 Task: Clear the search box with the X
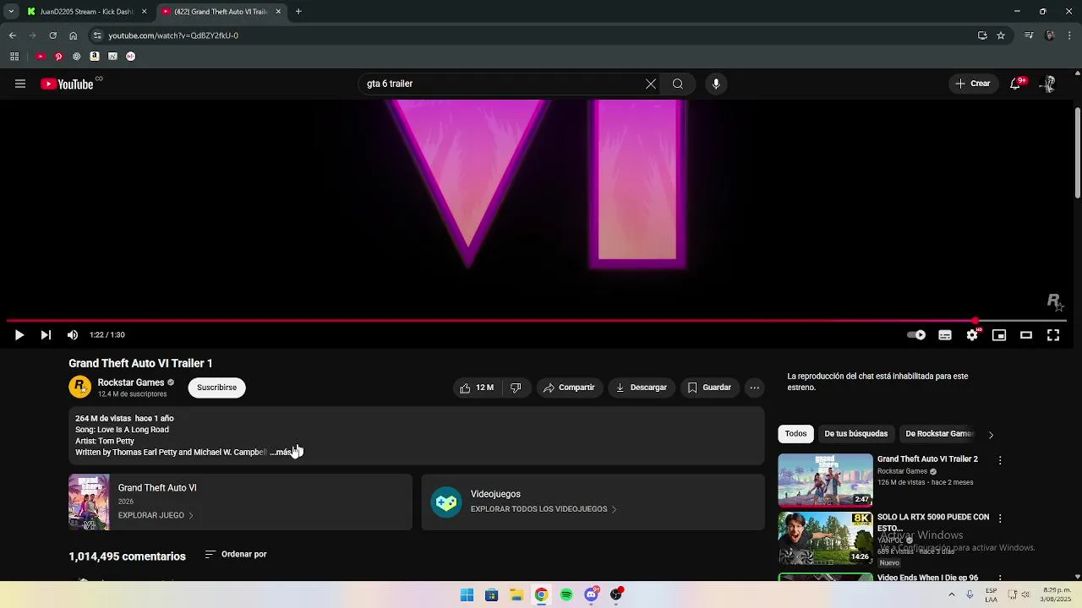coord(651,84)
